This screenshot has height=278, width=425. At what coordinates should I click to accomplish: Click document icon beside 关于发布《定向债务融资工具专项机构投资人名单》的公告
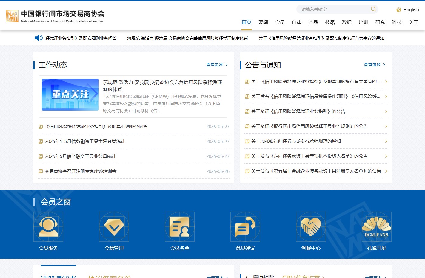[x=247, y=156]
